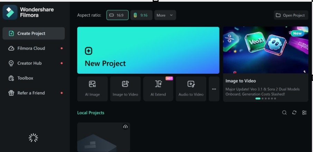Screen dimensions: 313x152
Task: Click the Create Project plus-file icon
Action: pos(11,33)
